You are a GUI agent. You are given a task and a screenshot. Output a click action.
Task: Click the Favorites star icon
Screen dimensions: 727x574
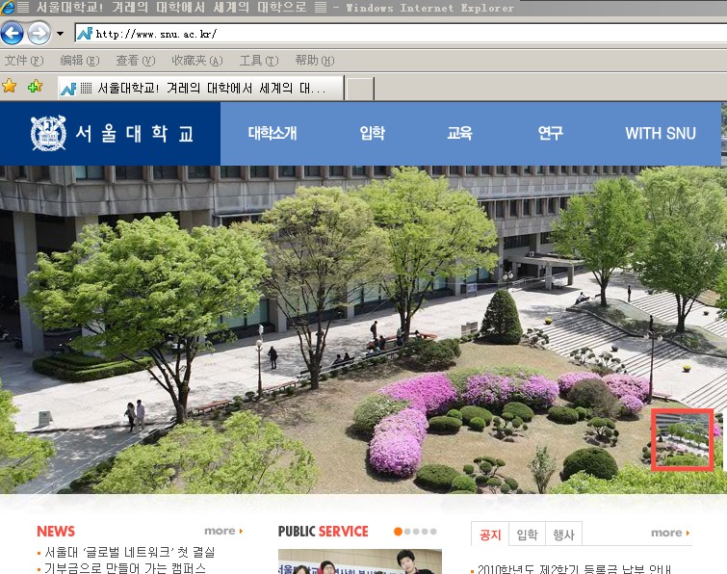coord(10,86)
